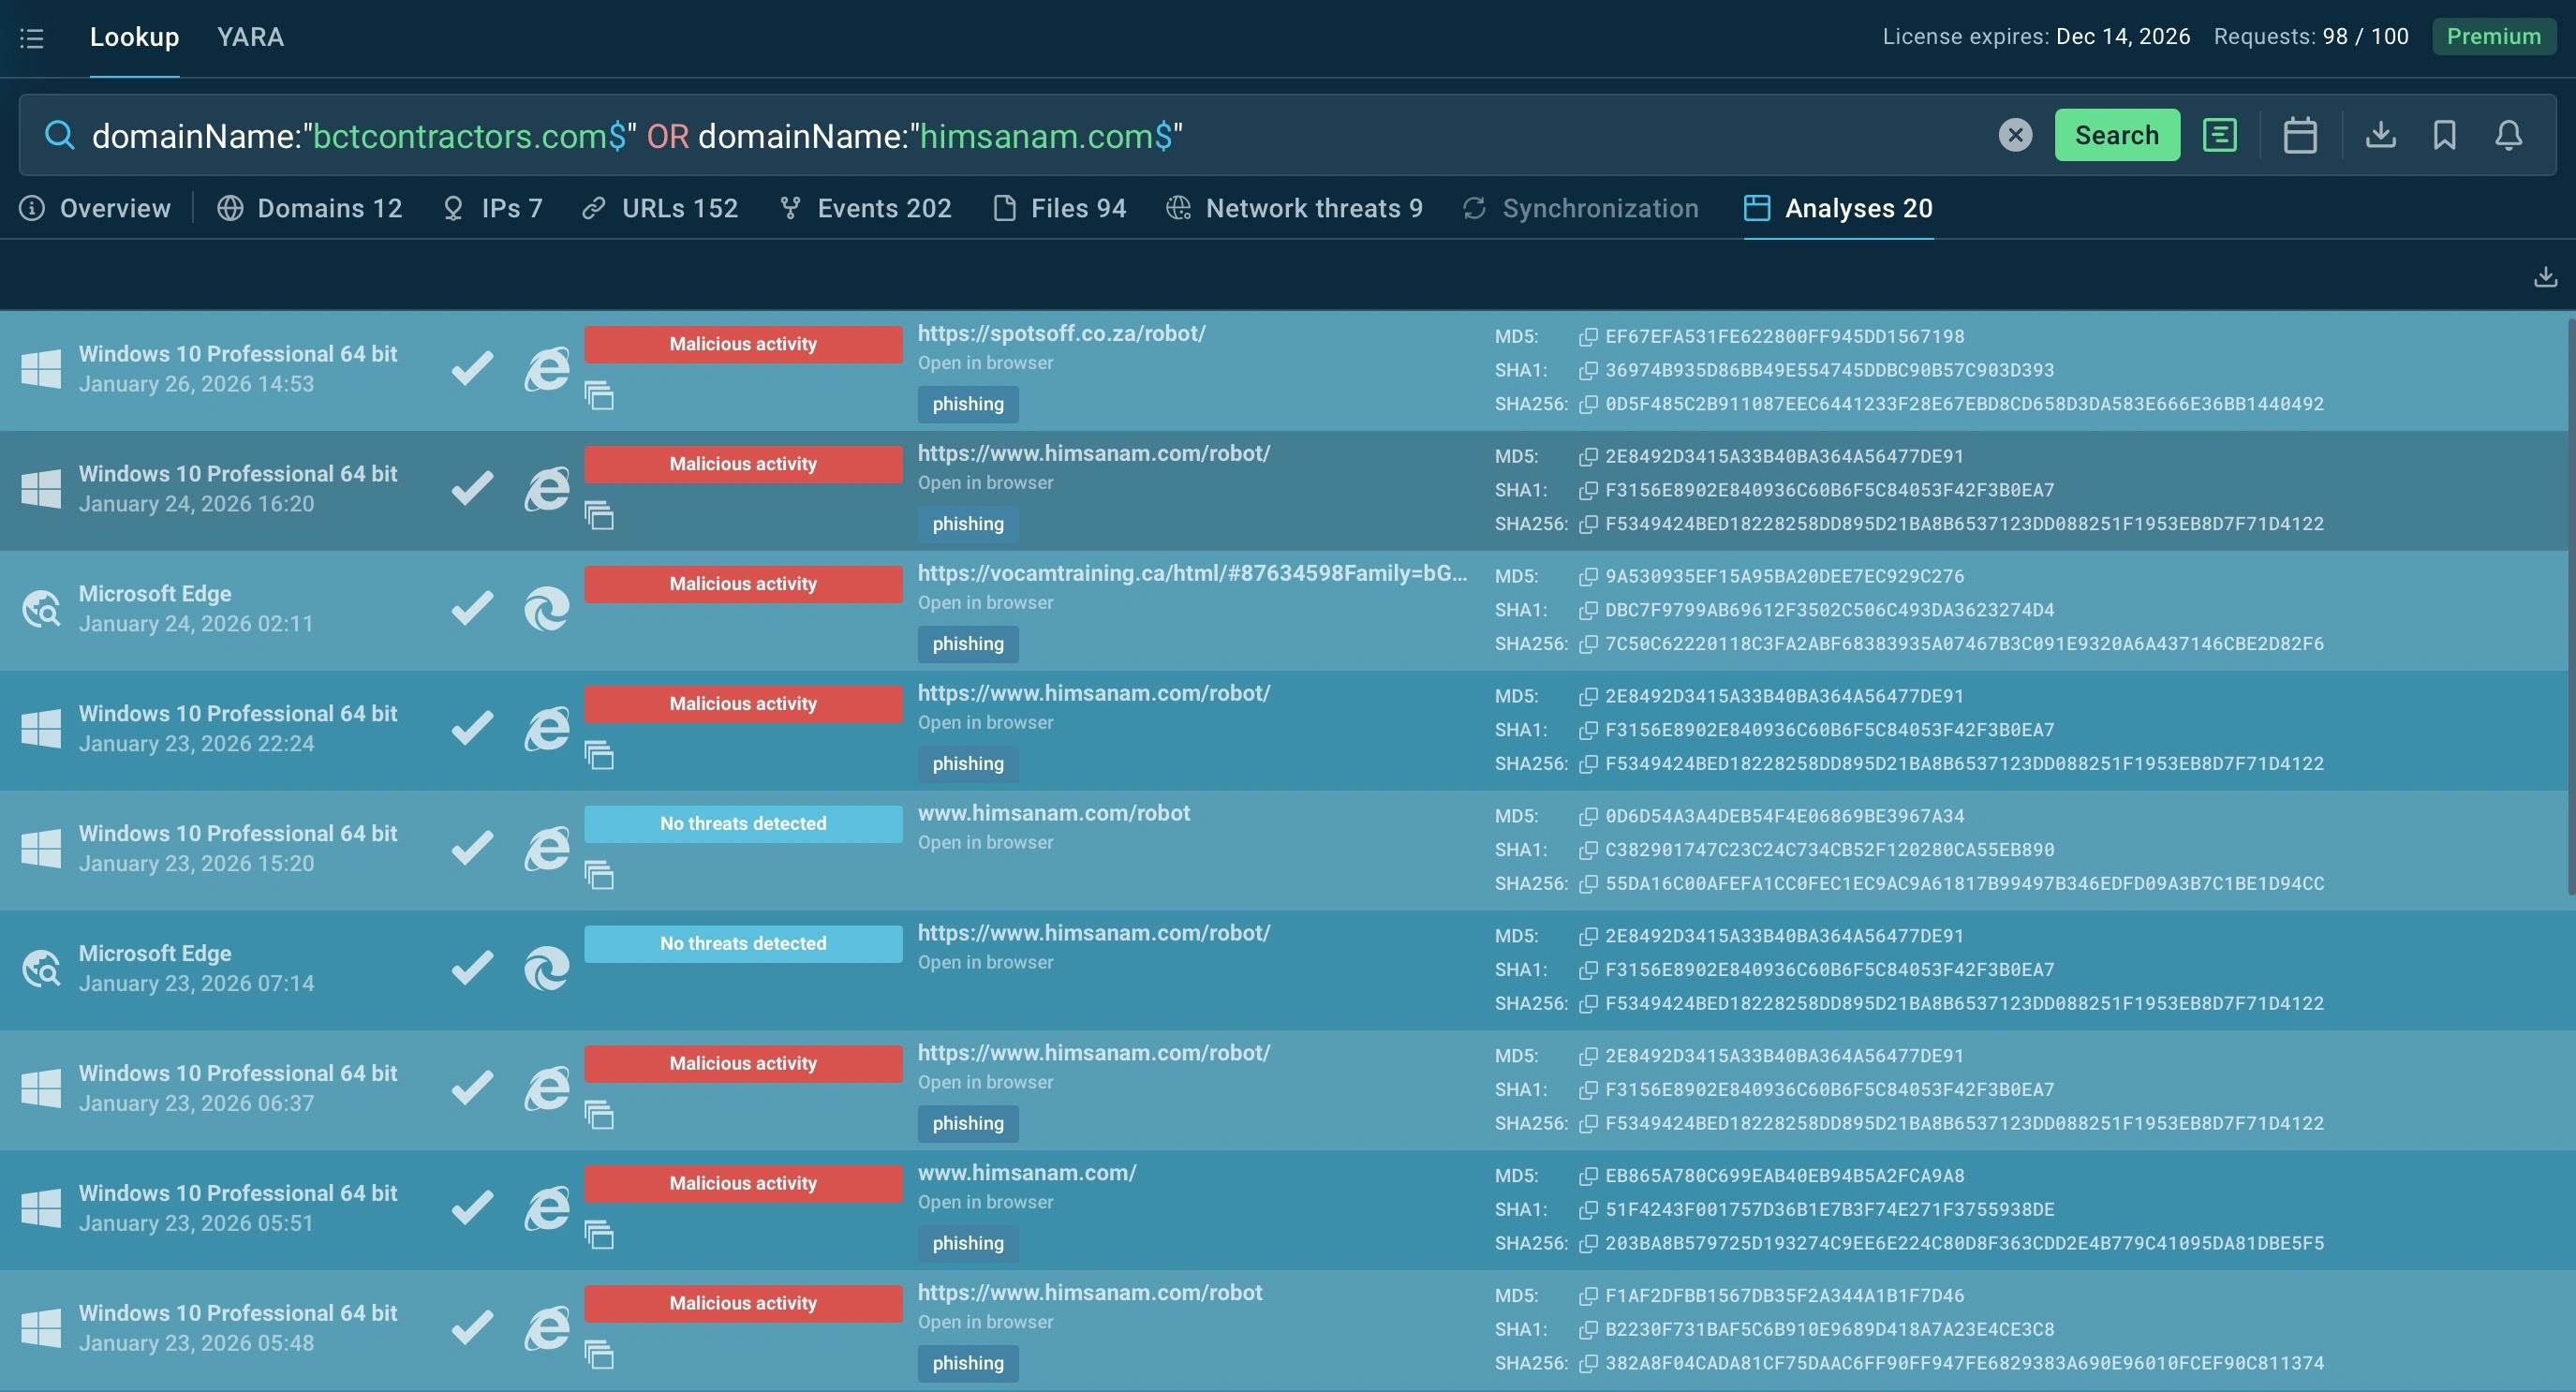2576x1392 pixels.
Task: Export analyses list via download icon
Action: [x=2545, y=277]
